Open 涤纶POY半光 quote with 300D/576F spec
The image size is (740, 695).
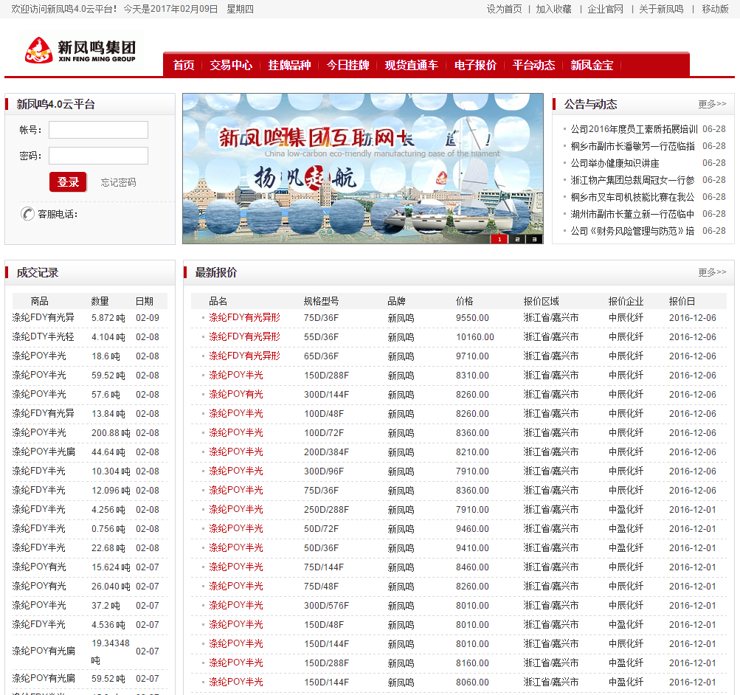click(x=236, y=605)
